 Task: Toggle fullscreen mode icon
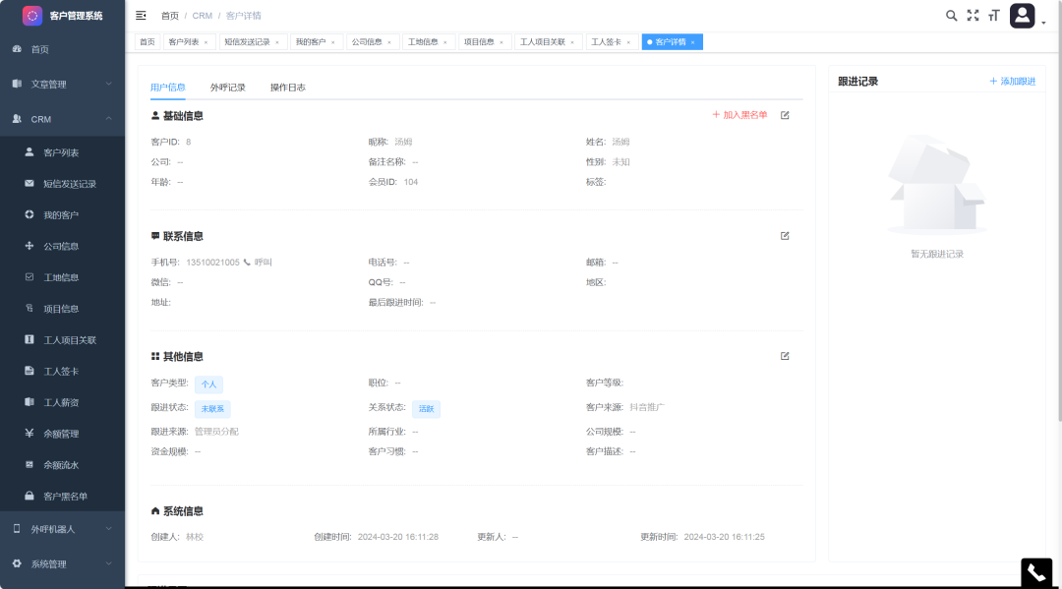tap(973, 16)
